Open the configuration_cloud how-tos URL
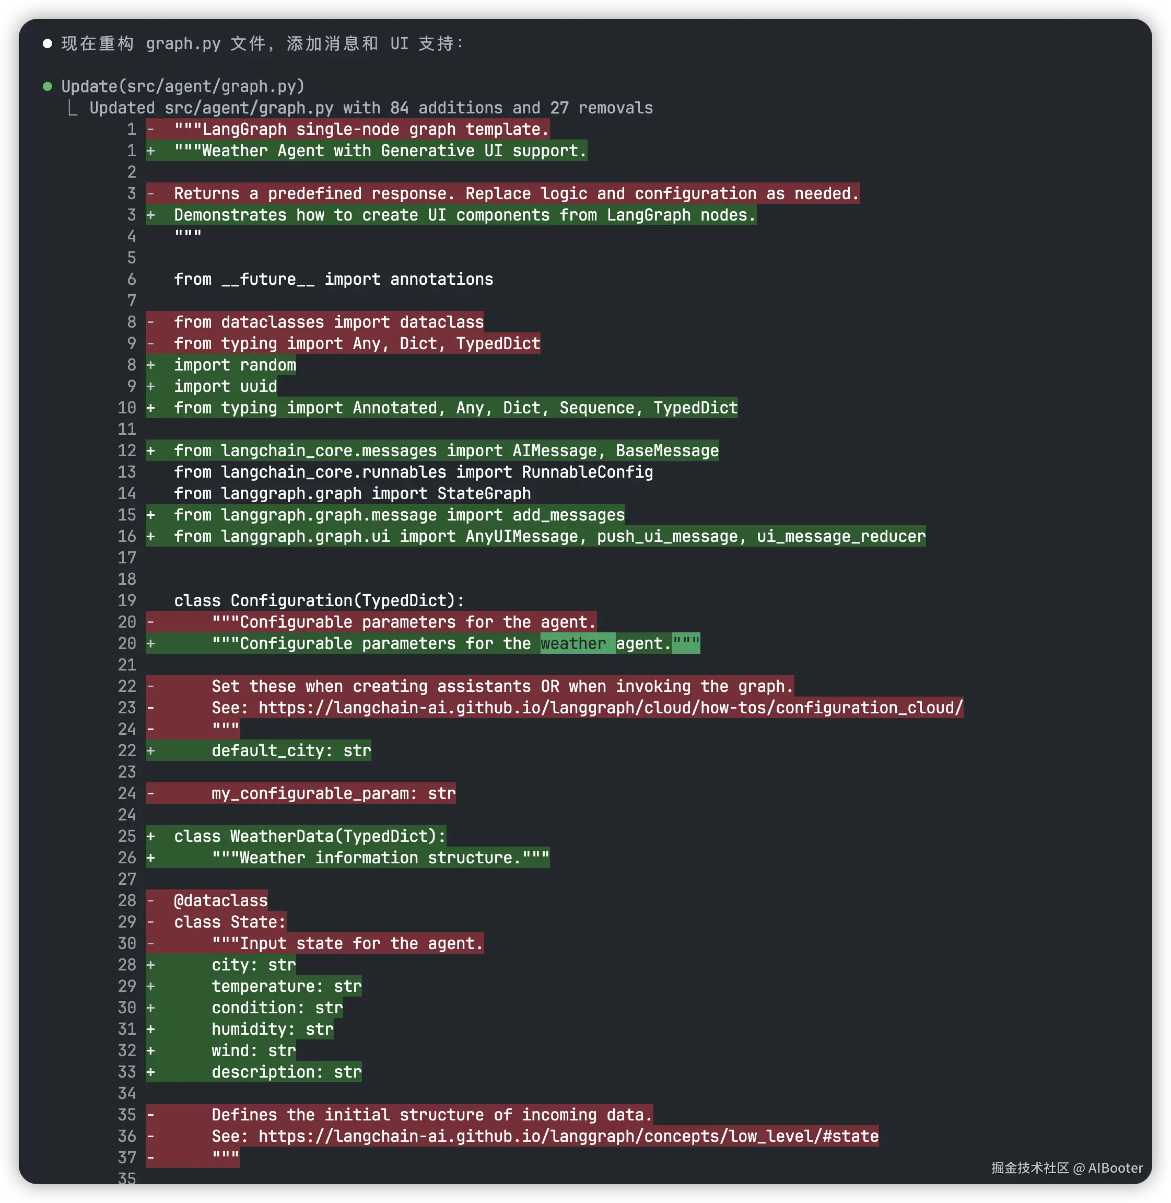The width and height of the screenshot is (1171, 1203). pyautogui.click(x=610, y=708)
